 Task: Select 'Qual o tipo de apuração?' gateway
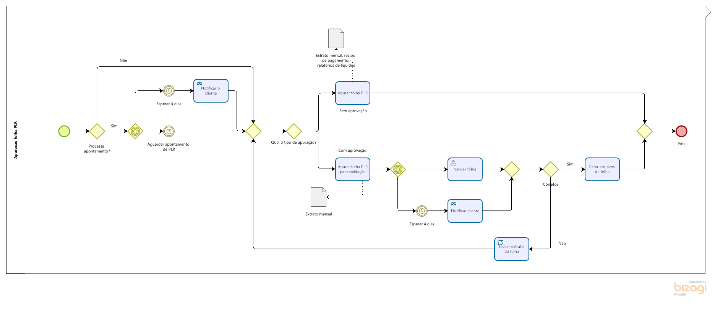click(294, 131)
